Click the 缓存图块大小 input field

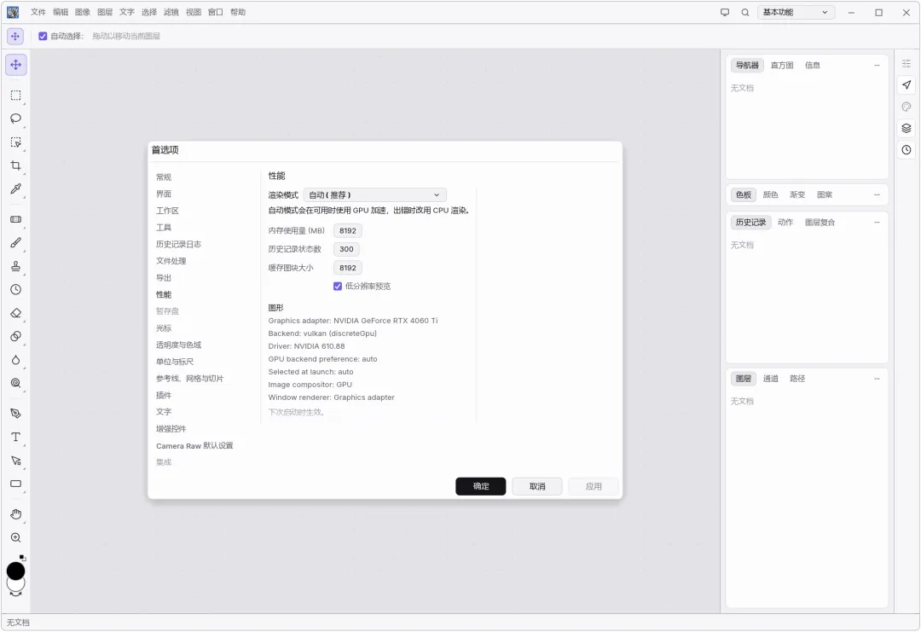pyautogui.click(x=348, y=268)
